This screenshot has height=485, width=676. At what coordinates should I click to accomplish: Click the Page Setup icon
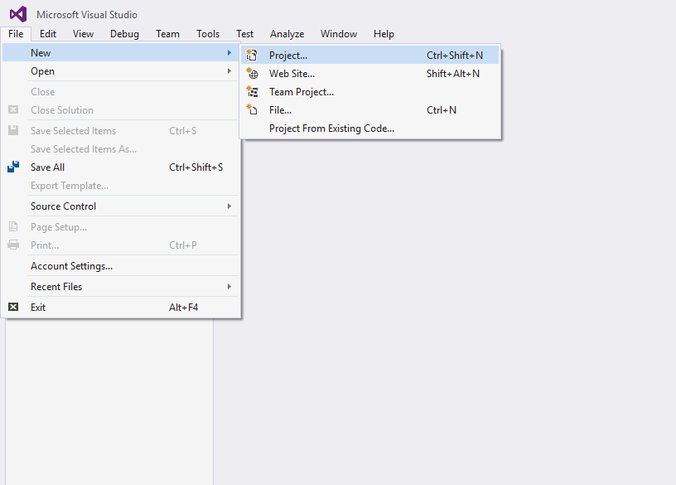tap(13, 226)
